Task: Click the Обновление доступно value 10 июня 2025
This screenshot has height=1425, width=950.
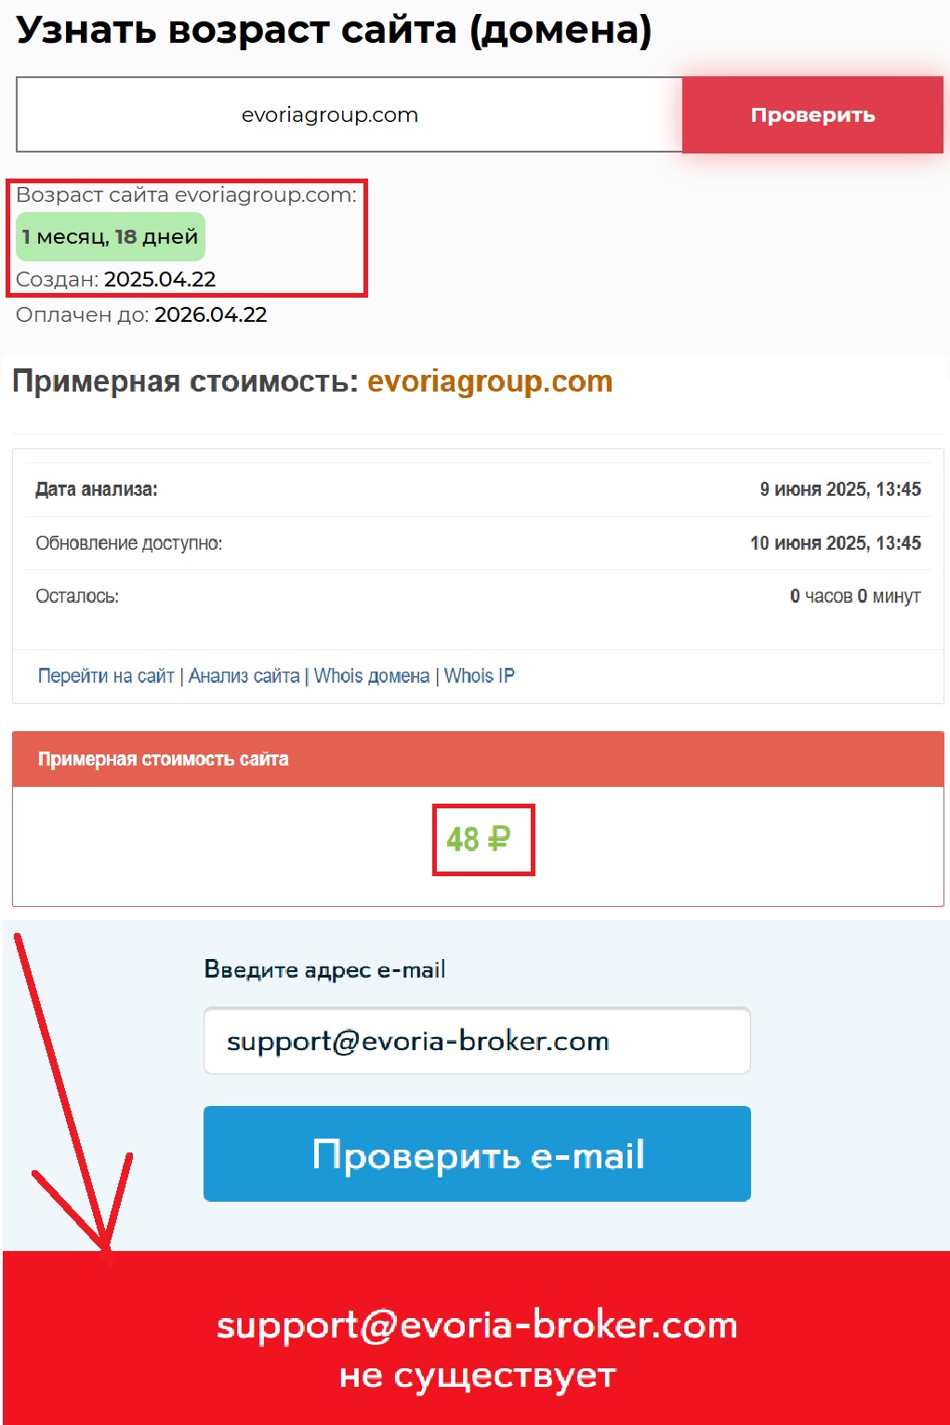Action: 836,543
